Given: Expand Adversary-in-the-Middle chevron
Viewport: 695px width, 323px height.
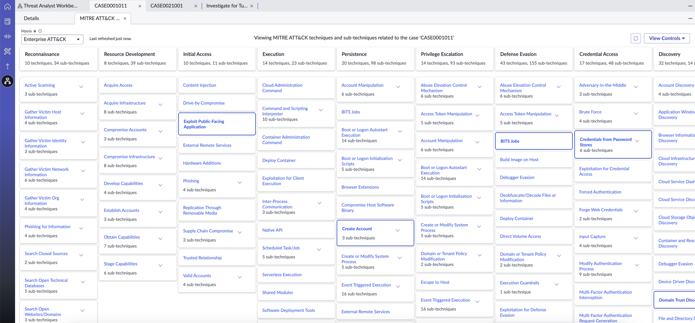Looking at the screenshot, I should tap(636, 87).
